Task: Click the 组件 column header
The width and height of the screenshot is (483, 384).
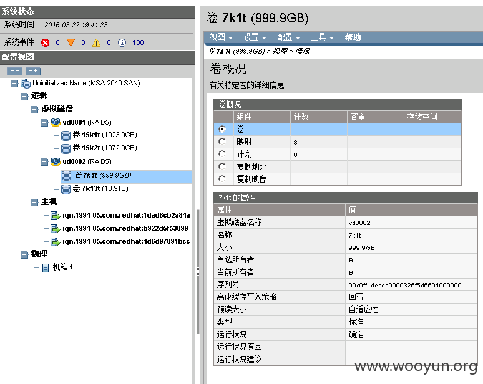Action: tap(262, 117)
